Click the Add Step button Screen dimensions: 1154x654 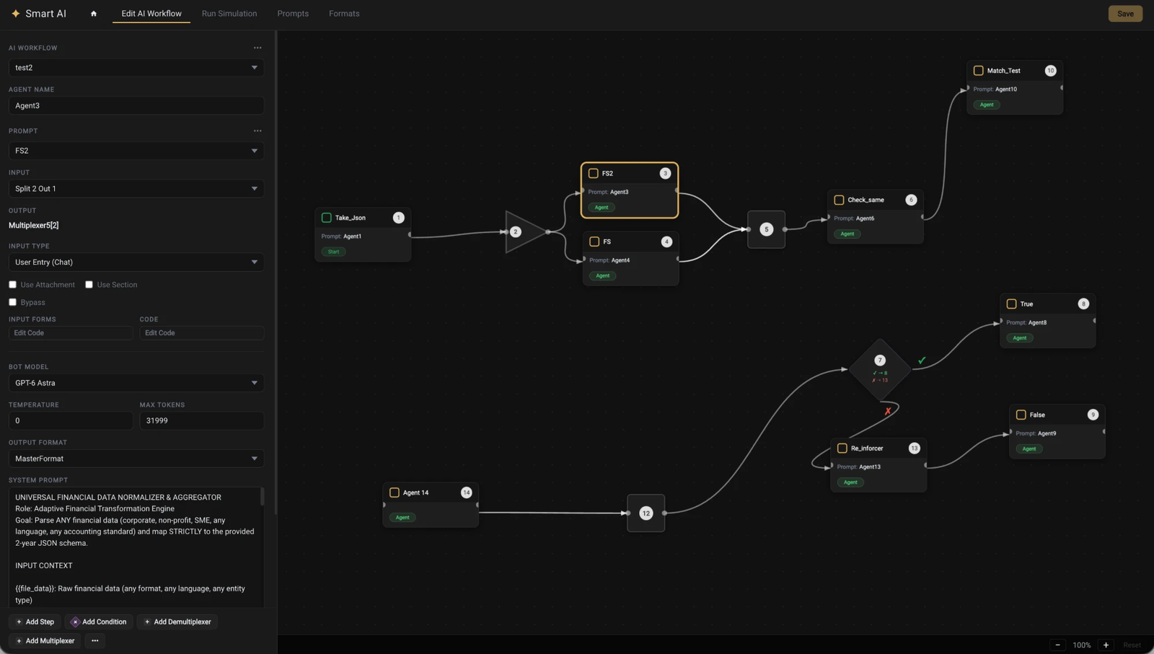[35, 622]
